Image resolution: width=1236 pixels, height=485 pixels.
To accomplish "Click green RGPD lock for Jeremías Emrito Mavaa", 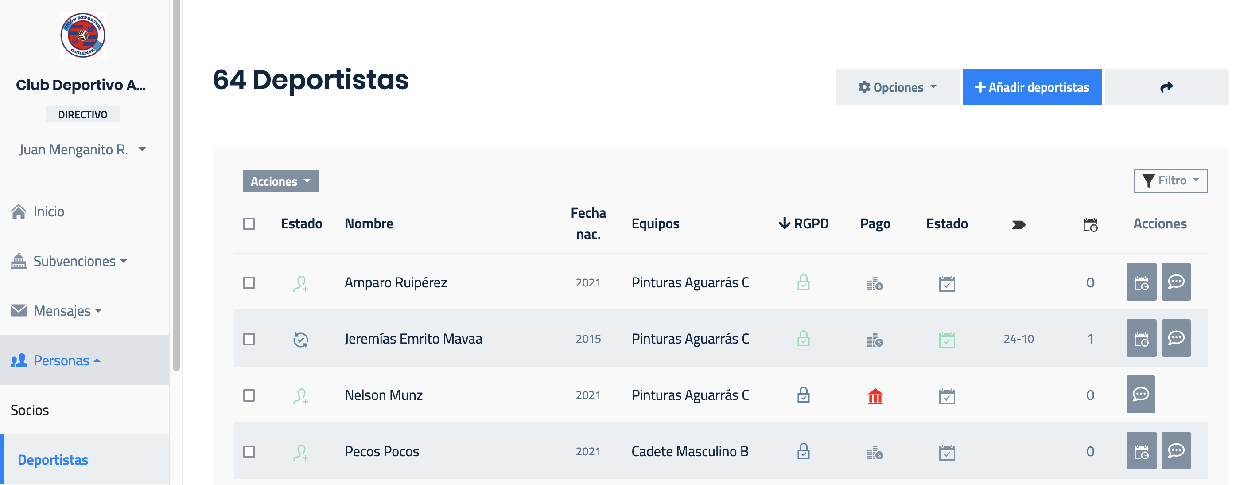I will (x=803, y=339).
